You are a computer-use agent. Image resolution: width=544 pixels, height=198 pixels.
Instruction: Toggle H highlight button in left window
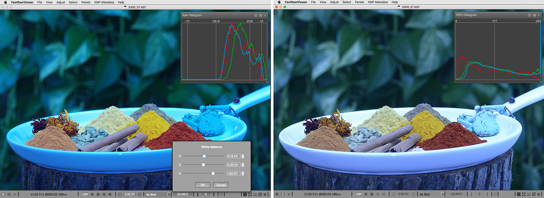tap(110, 194)
